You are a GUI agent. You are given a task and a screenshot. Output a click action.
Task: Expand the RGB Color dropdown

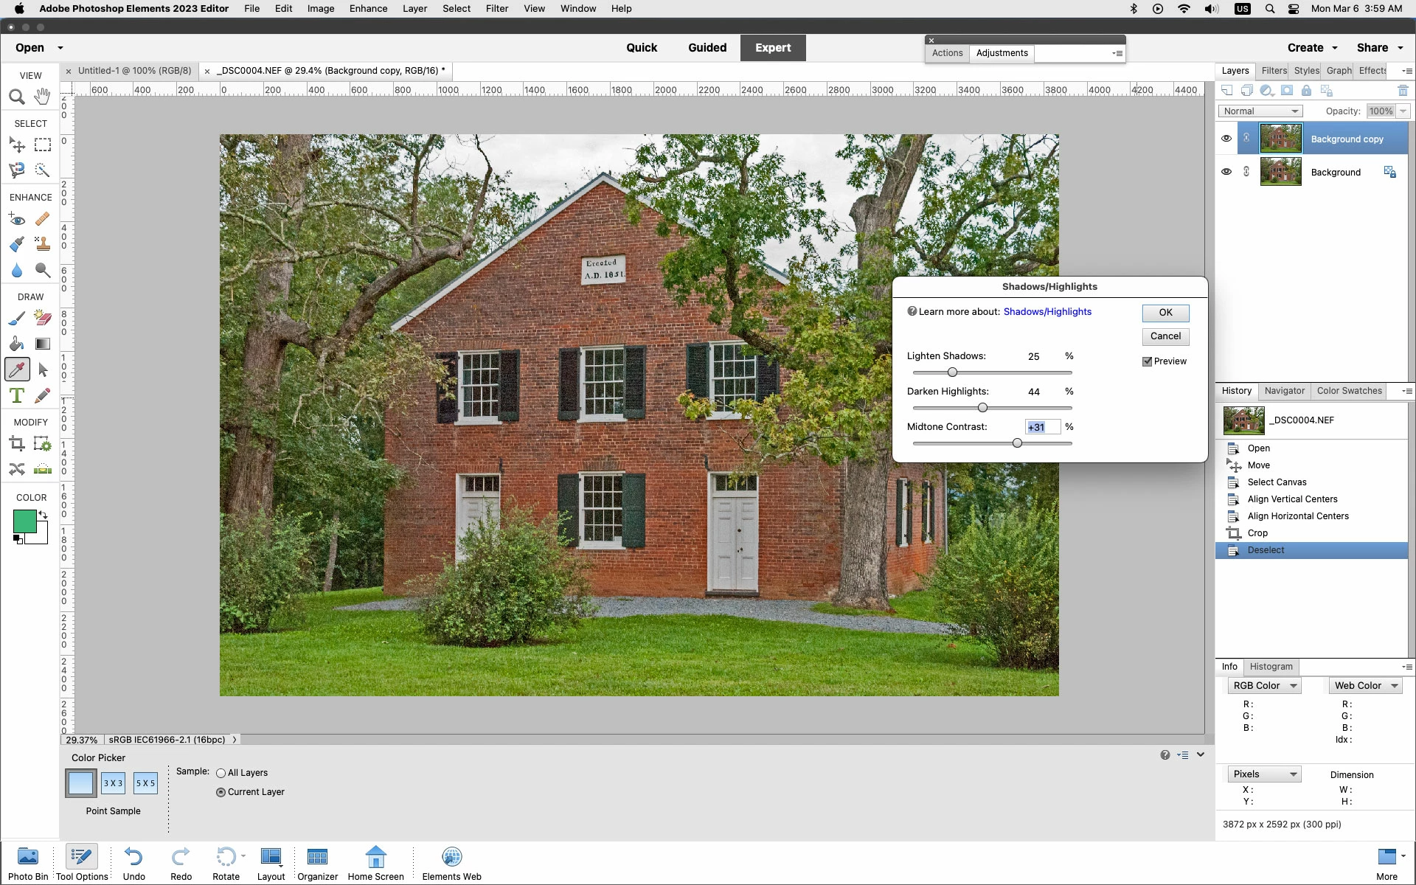click(x=1264, y=686)
